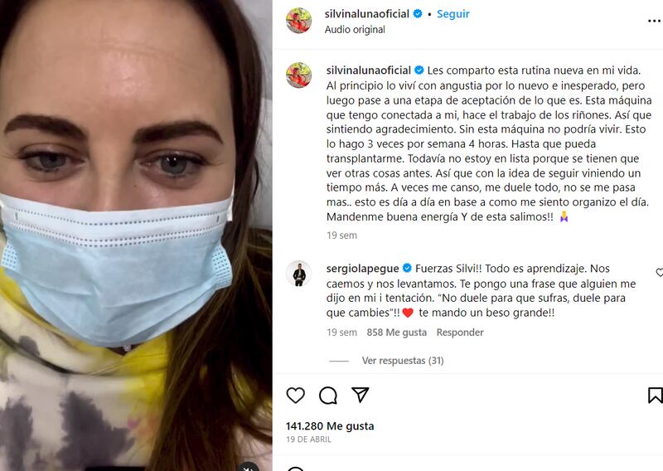
Task: Save the post with the bookmark icon
Action: point(655,396)
